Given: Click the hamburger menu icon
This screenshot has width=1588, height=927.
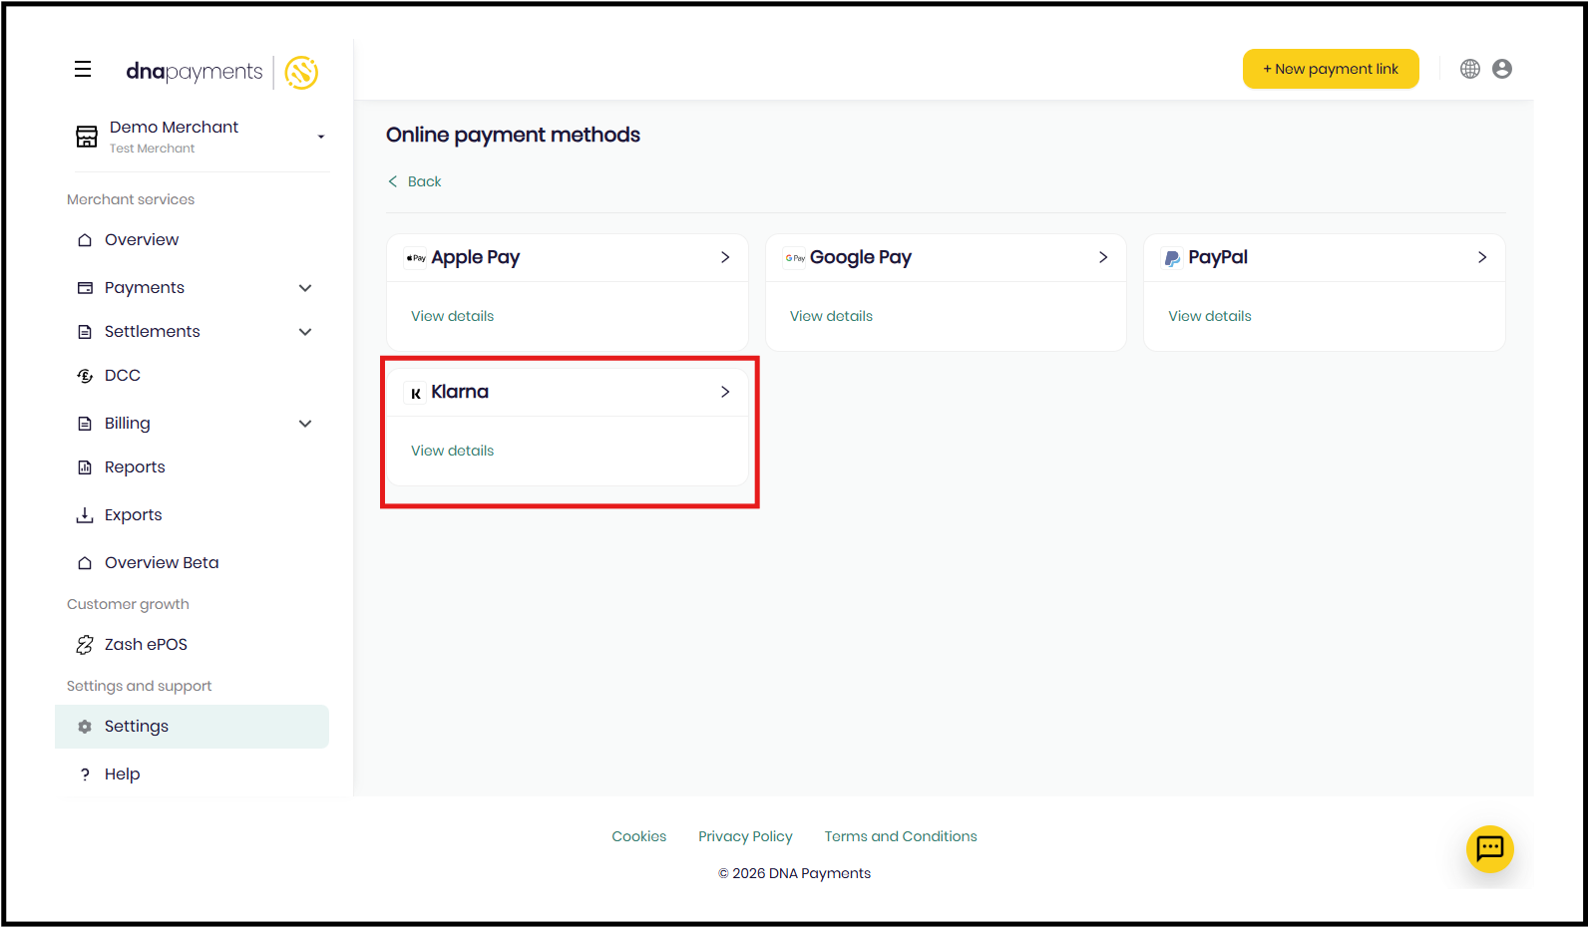Looking at the screenshot, I should pos(83,69).
